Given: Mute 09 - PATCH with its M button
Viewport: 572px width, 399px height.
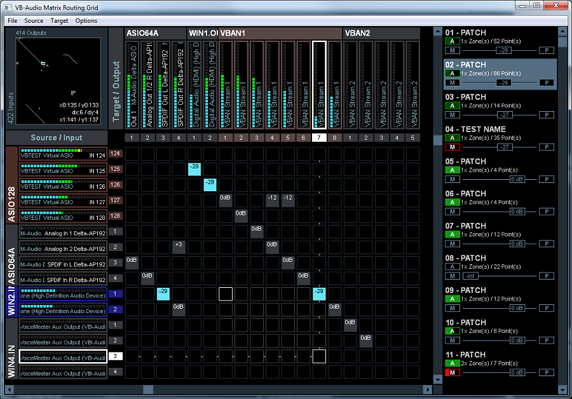Looking at the screenshot, I should click(453, 308).
